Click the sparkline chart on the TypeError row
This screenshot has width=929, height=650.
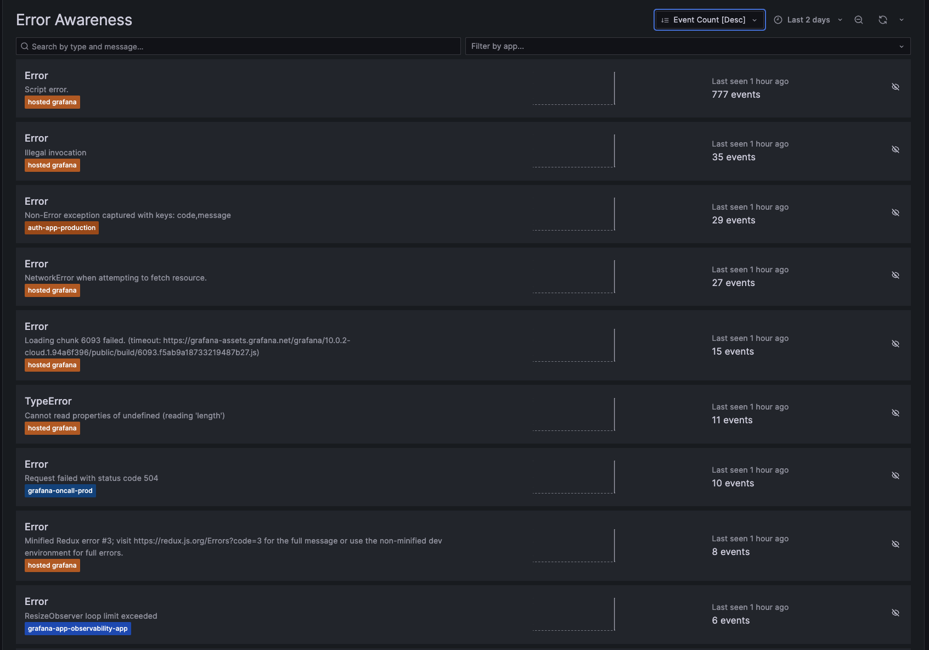[573, 414]
